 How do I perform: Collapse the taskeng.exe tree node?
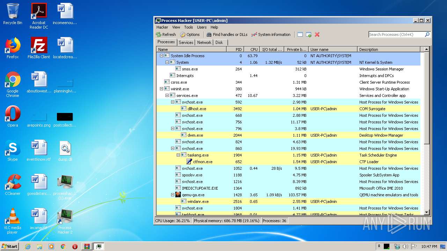tap(178, 155)
